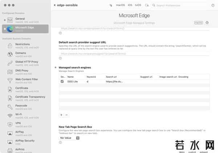Show info under the search URL field
Image resolution: width=218 pixels, height=153 pixels.
60,33
